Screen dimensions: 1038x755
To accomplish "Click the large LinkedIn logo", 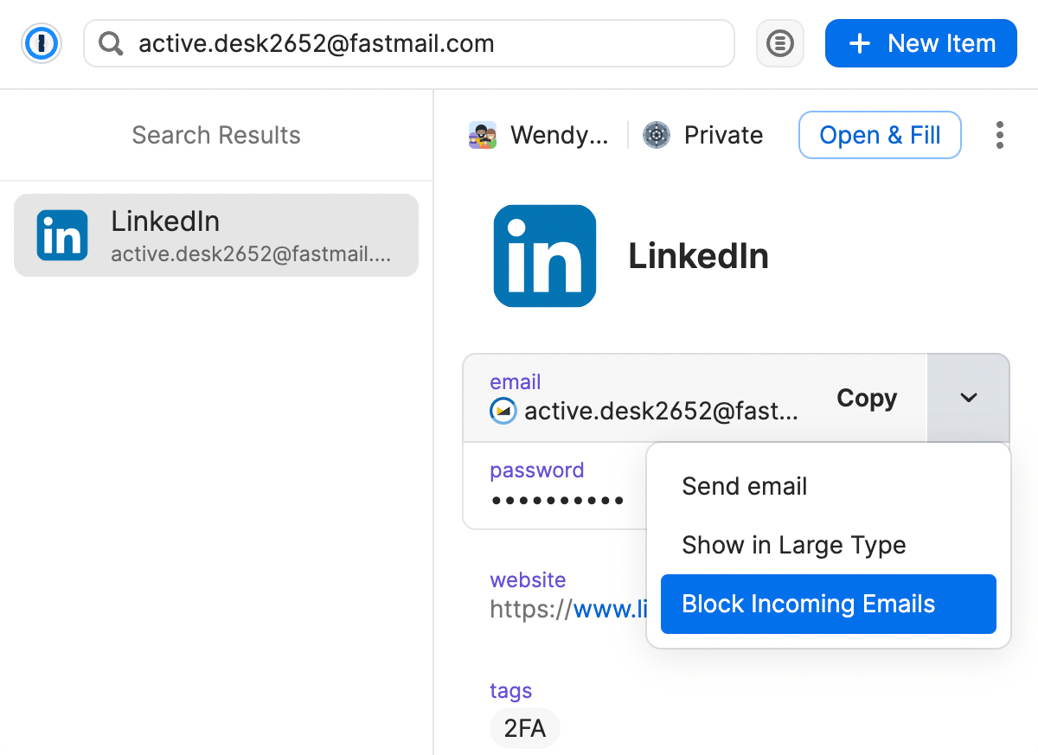I will 545,256.
